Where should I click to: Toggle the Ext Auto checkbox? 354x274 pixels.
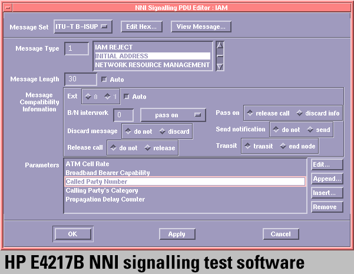(127, 97)
